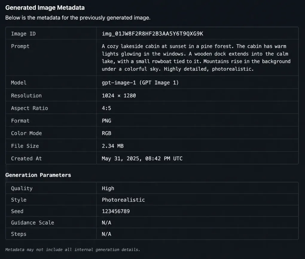Click the Created At timestamp value
Screen dimensions: 305x259
(x=142, y=158)
